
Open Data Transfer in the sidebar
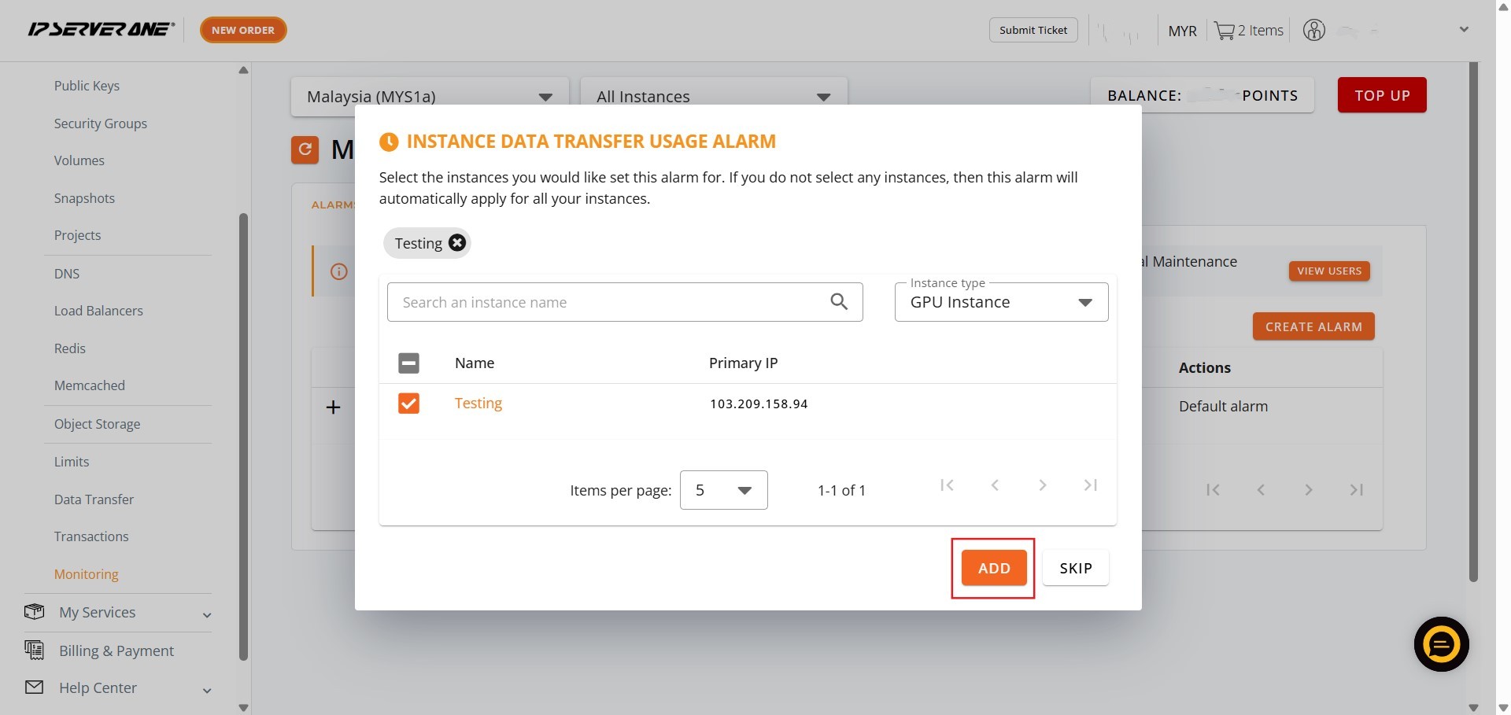coord(94,499)
